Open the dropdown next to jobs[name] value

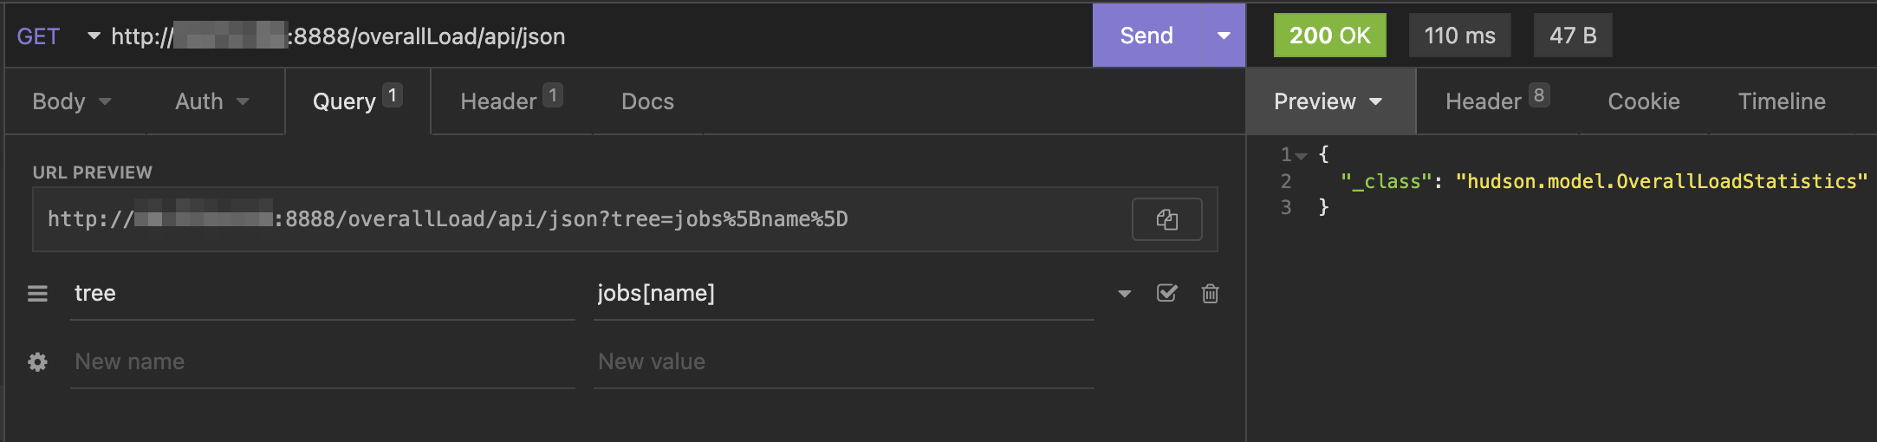(x=1124, y=294)
